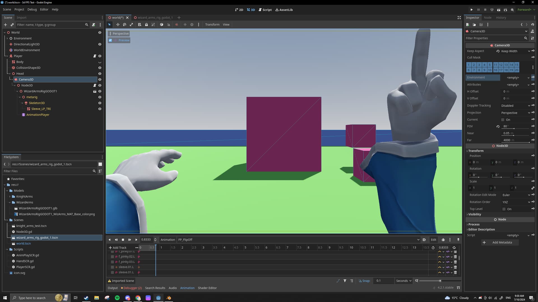
Task: Collapse the KnightArms folder
Action: coord(10,197)
